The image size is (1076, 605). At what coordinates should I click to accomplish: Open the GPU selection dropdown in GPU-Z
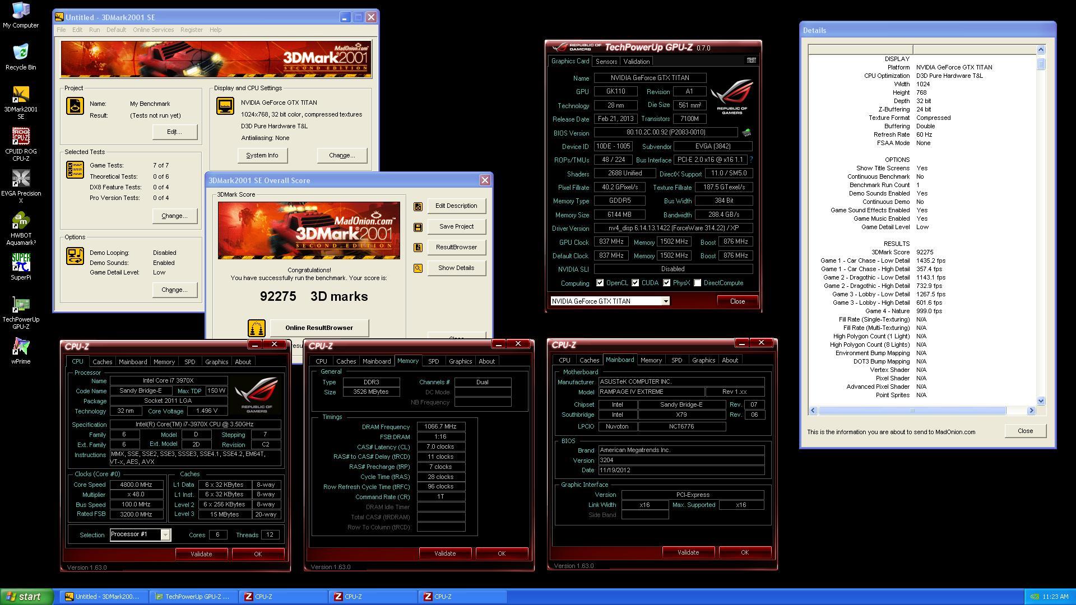(x=666, y=301)
